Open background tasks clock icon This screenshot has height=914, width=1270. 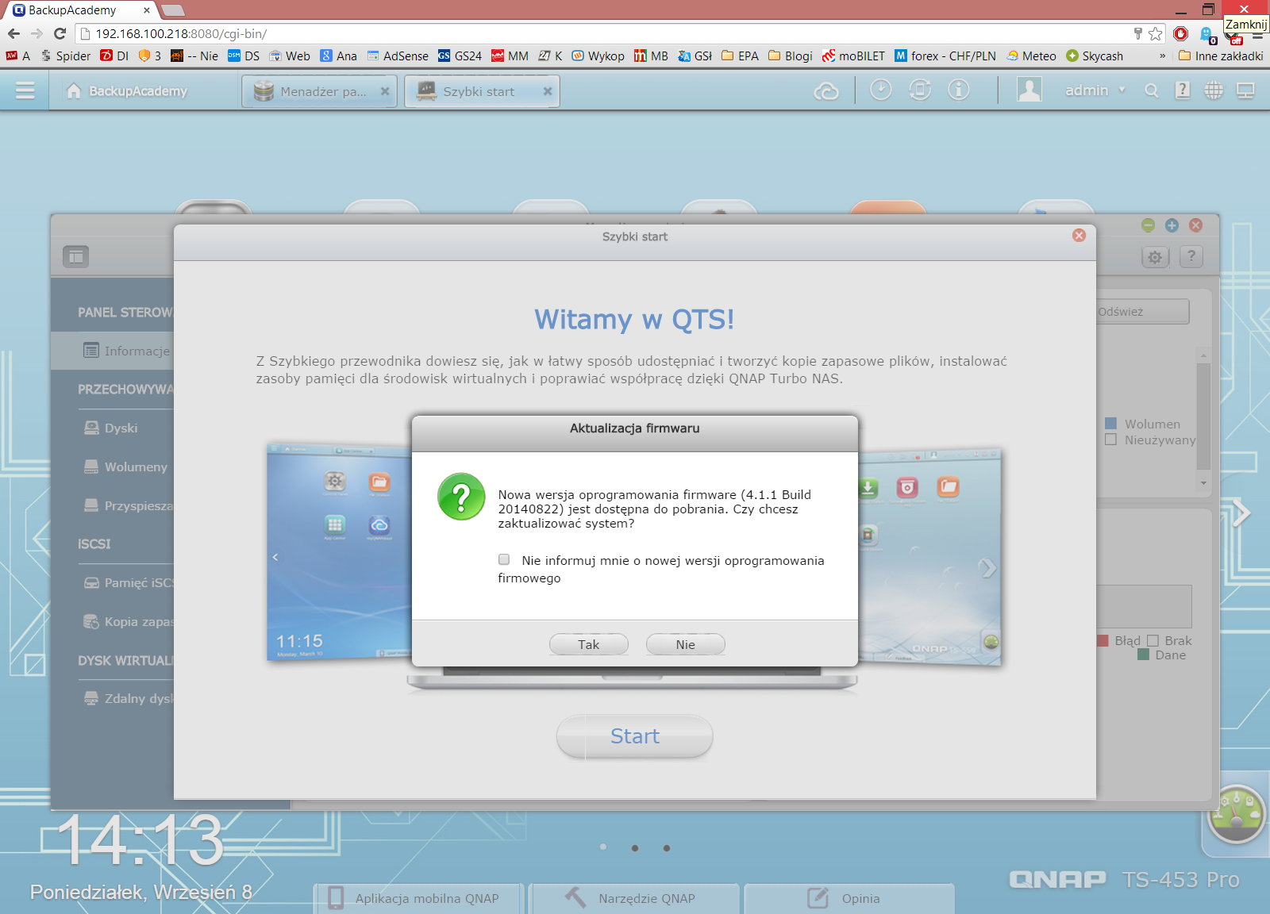[881, 90]
